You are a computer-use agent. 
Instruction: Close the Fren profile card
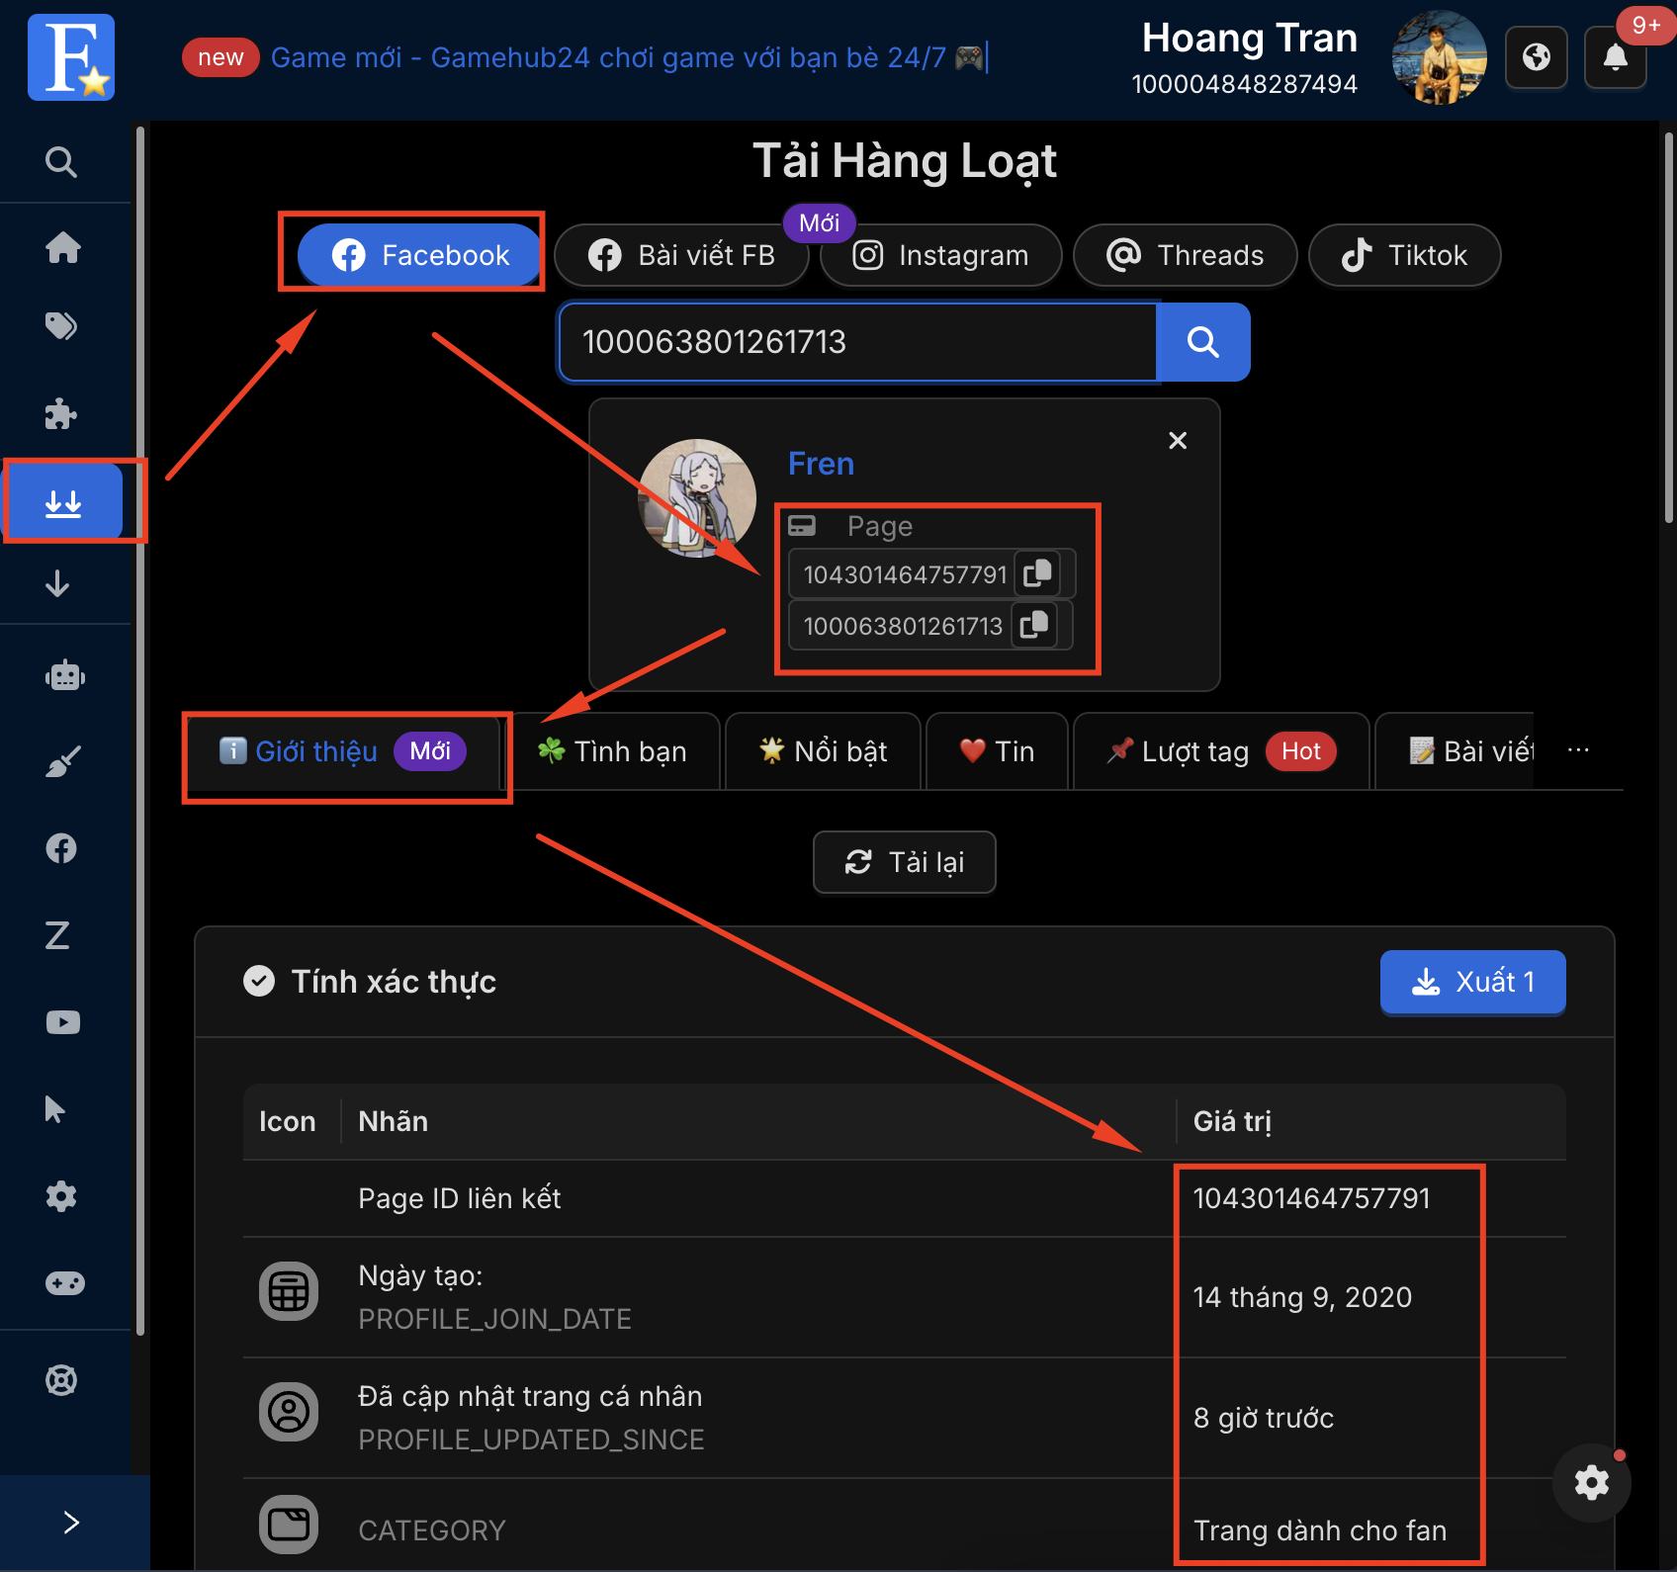click(x=1178, y=440)
